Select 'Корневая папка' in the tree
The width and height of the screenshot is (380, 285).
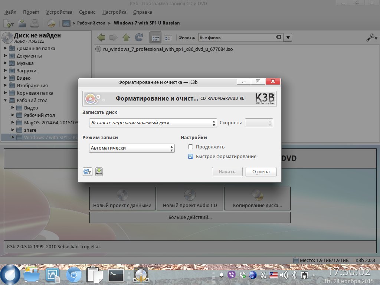coord(35,93)
